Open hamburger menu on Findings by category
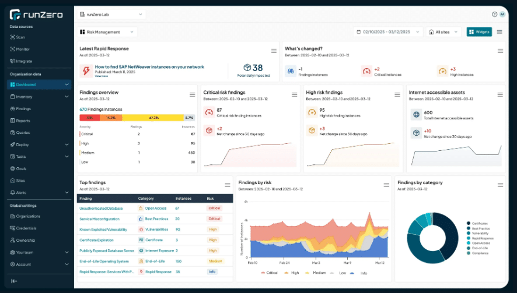517x293 pixels. point(500,185)
